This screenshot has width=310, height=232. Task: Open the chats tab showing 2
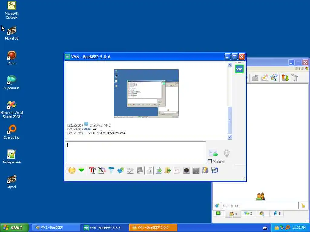click(x=248, y=214)
